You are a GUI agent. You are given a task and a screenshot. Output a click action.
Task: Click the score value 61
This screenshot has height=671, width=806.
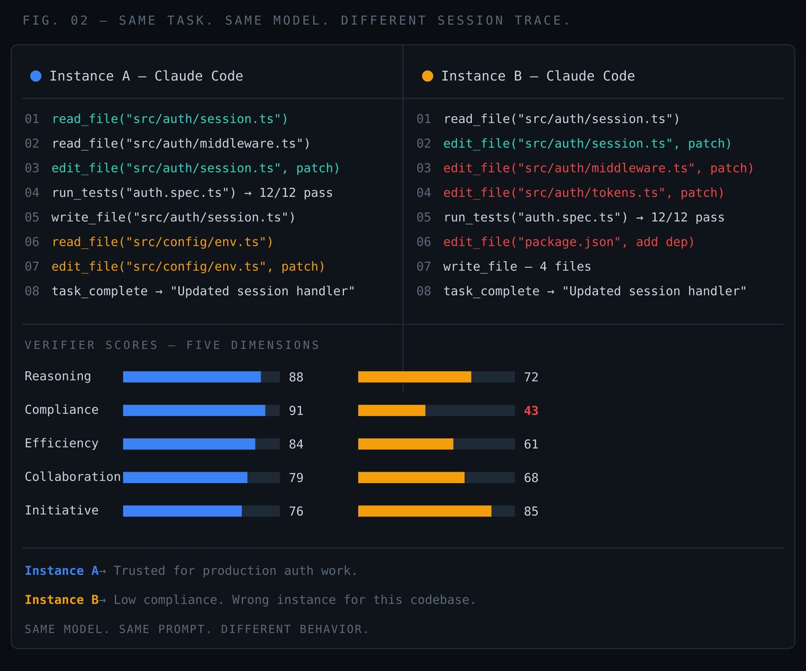(531, 445)
